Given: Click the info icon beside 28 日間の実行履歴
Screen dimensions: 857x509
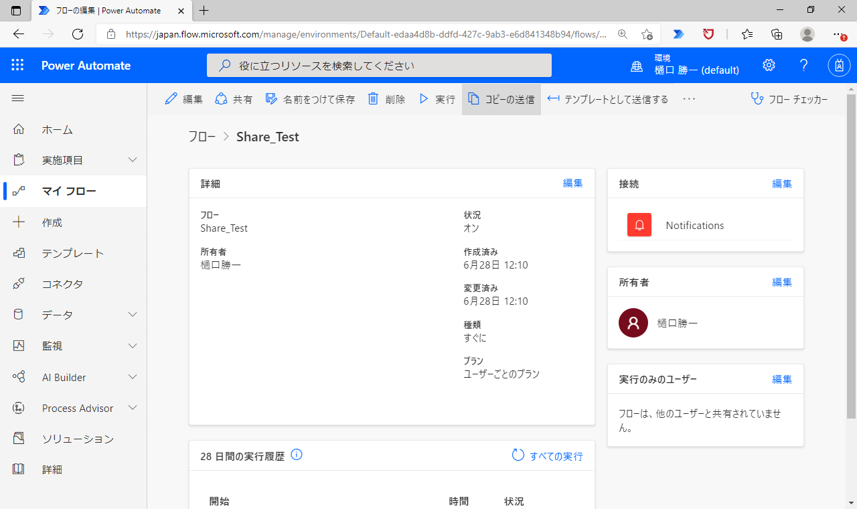Looking at the screenshot, I should [297, 455].
